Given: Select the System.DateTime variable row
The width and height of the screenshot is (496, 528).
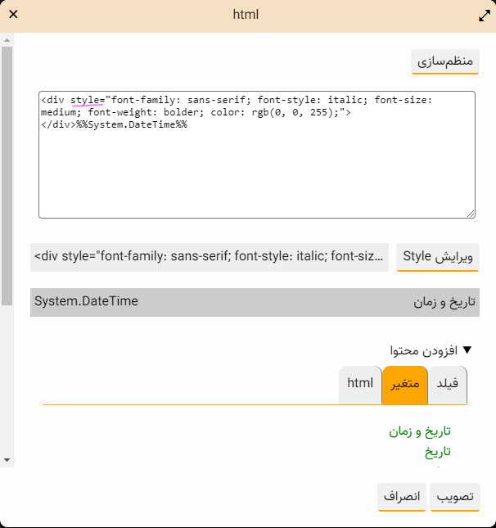Looking at the screenshot, I should click(255, 302).
